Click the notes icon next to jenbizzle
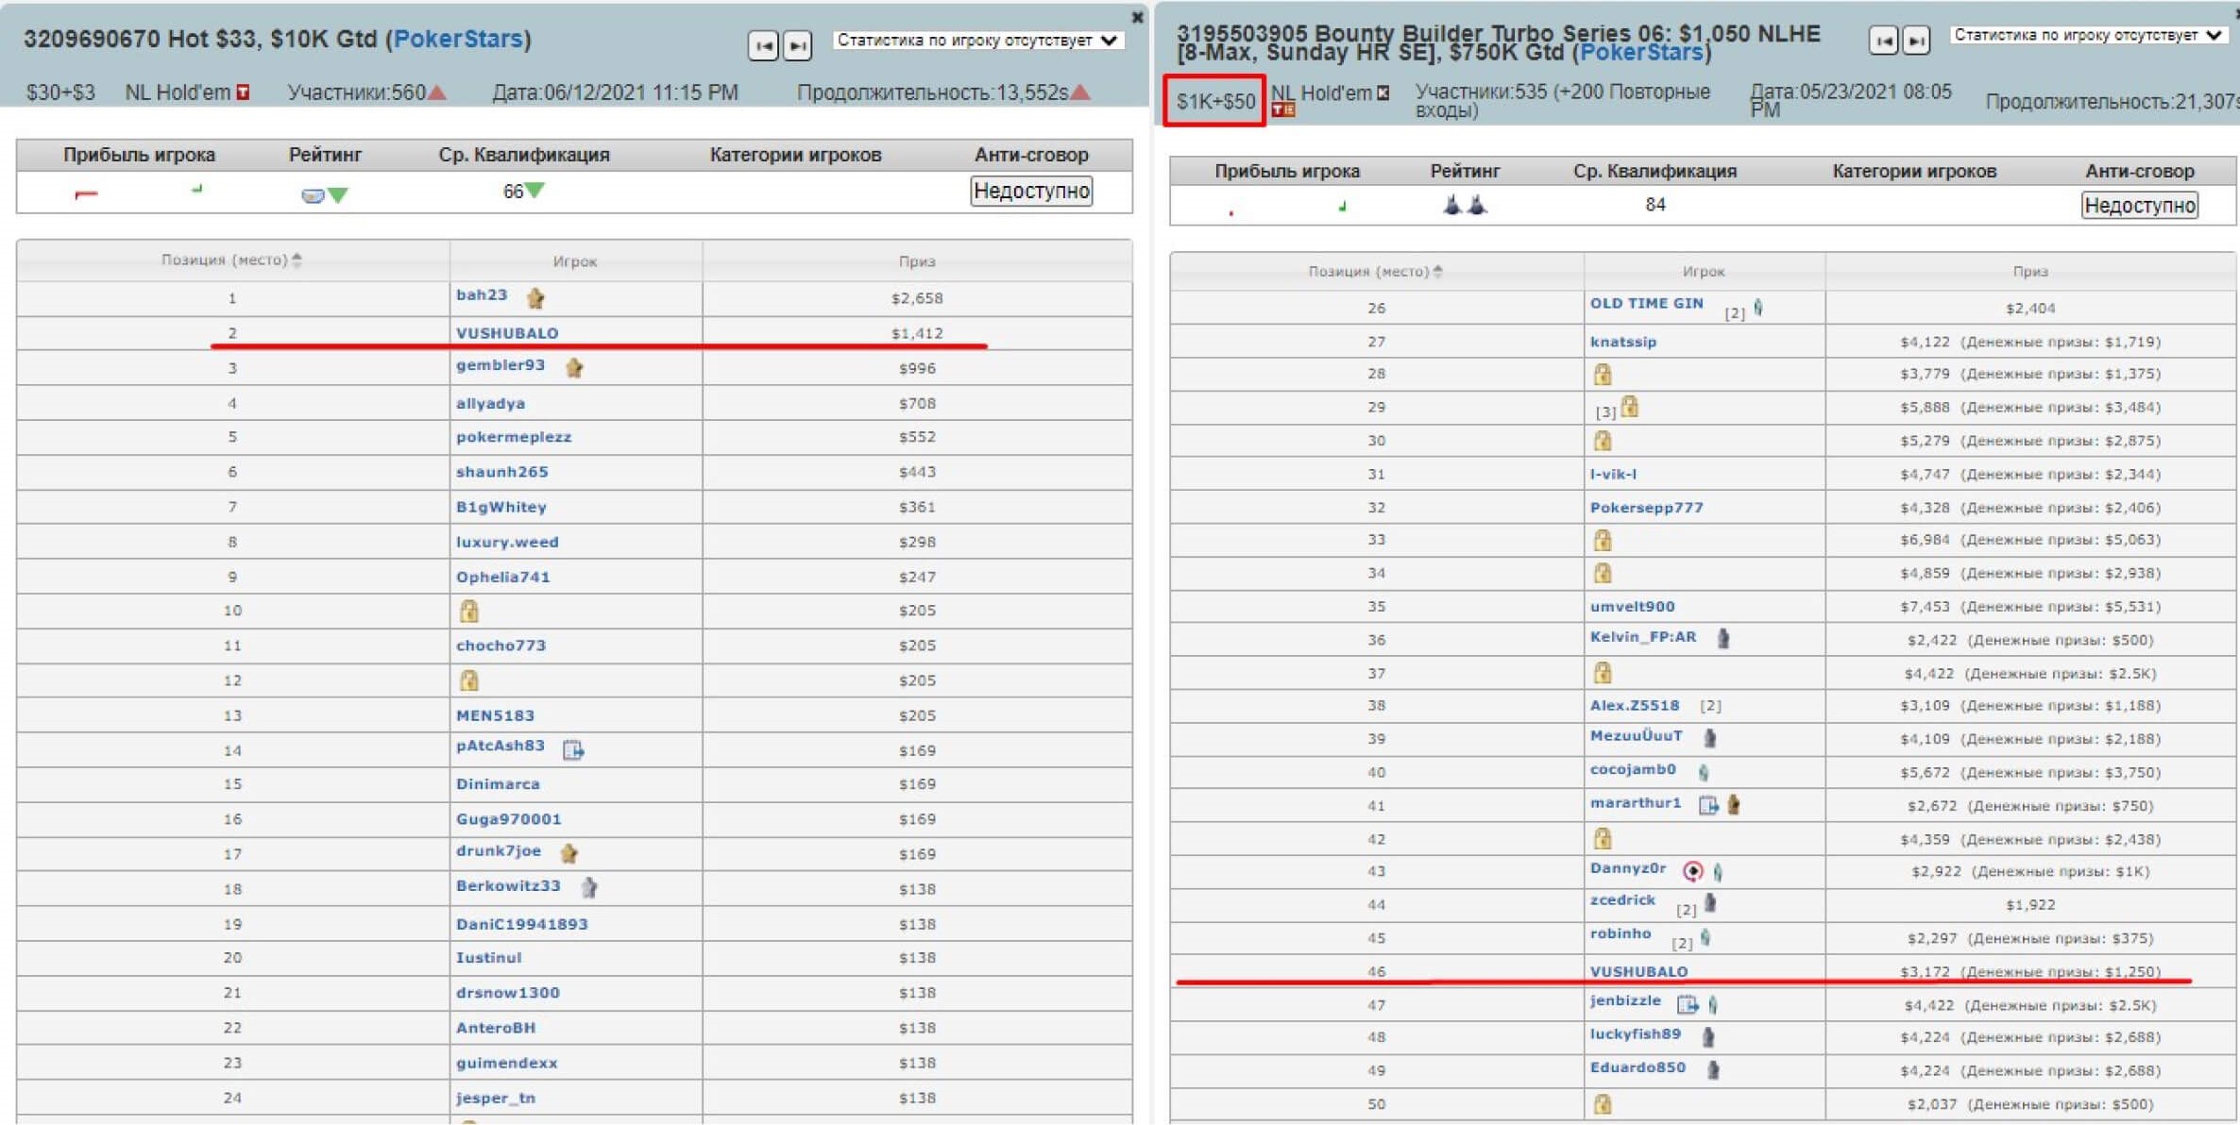This screenshot has width=2240, height=1125. (1687, 1004)
